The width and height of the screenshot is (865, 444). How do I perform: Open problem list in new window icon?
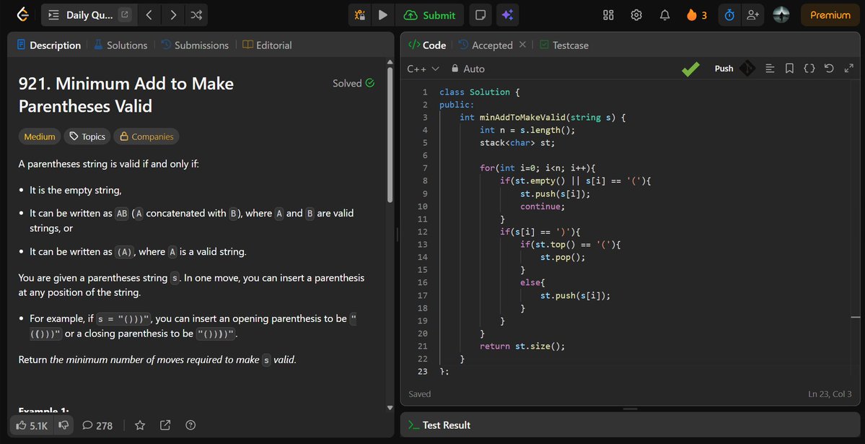[x=126, y=15]
